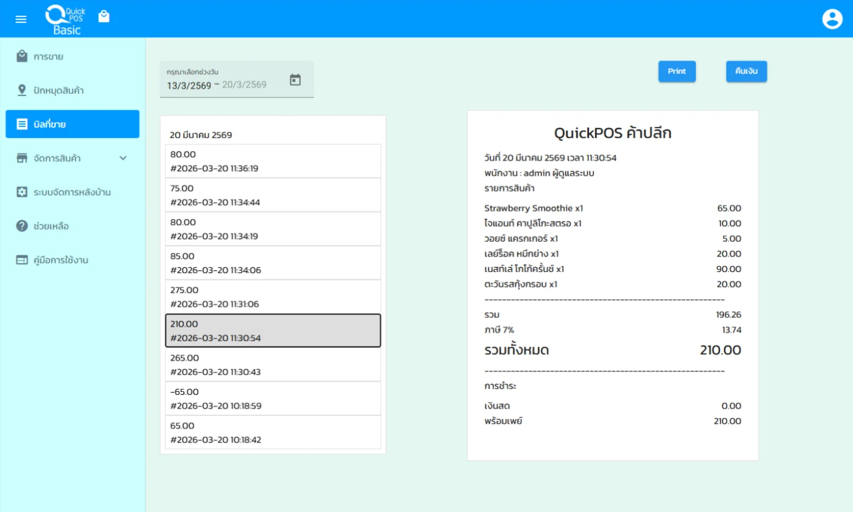Select the 265.00 bill at 11:30:43
The height and width of the screenshot is (512, 853).
point(273,365)
